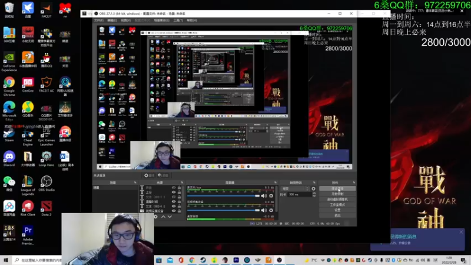471x265 pixels.
Task: Click 属性 properties button above docks
Action: pos(150,175)
